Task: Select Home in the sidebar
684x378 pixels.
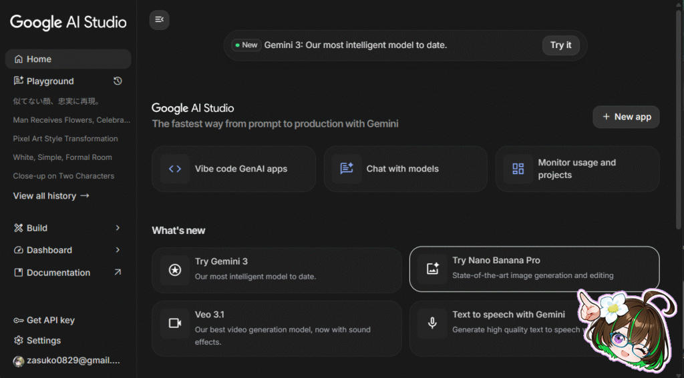Action: pos(39,59)
